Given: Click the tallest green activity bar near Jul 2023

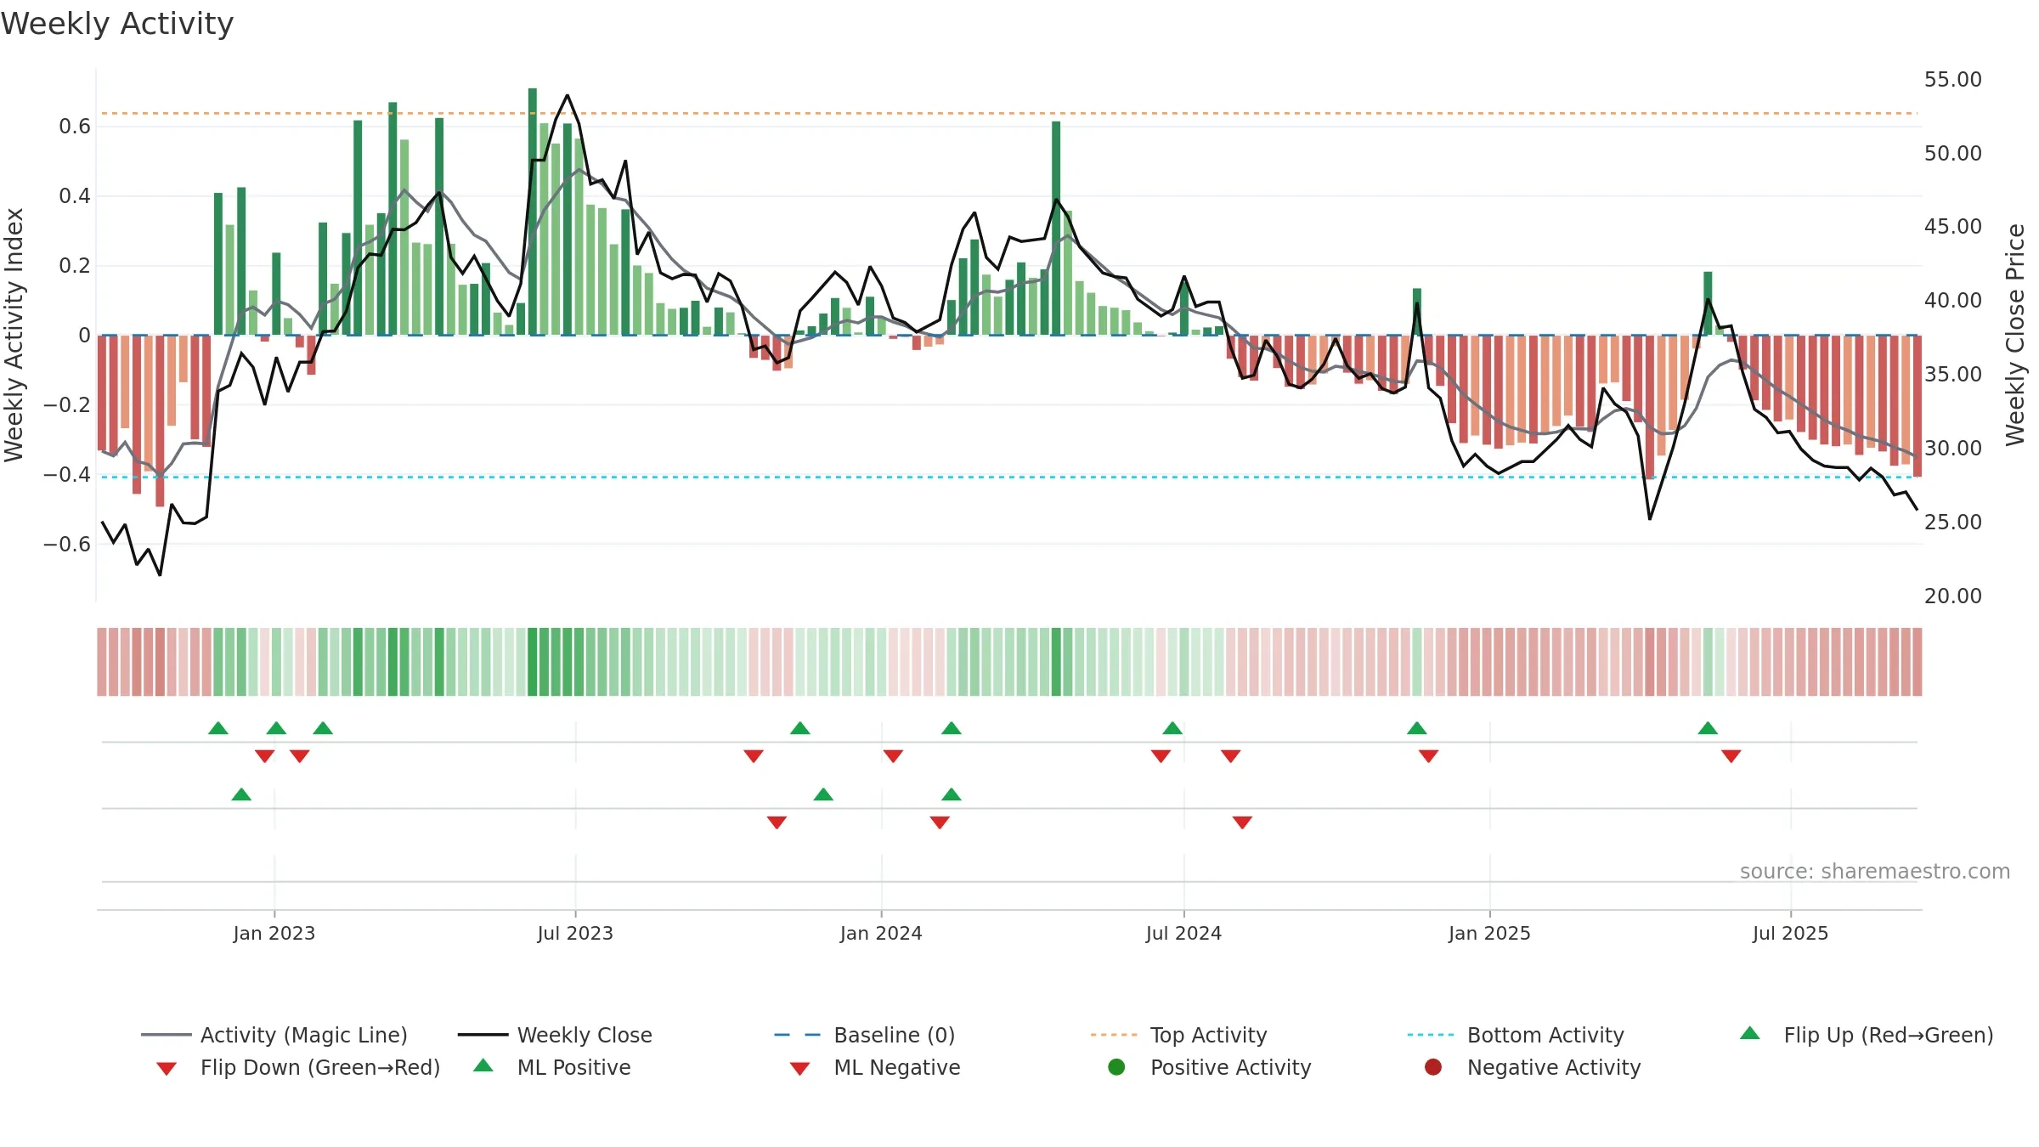Looking at the screenshot, I should [533, 212].
